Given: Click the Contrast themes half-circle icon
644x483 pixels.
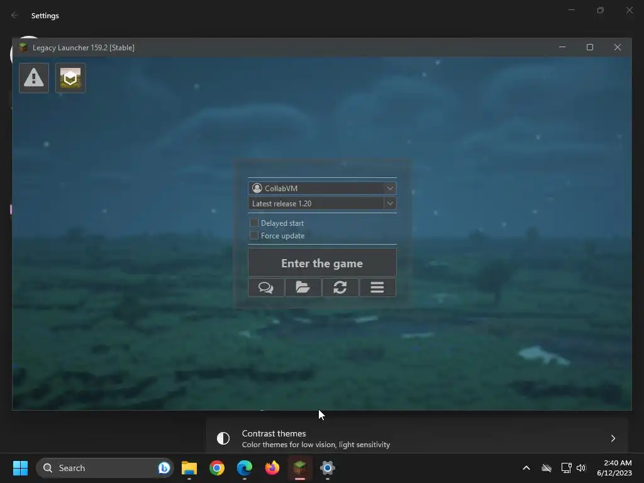Looking at the screenshot, I should click(x=223, y=438).
